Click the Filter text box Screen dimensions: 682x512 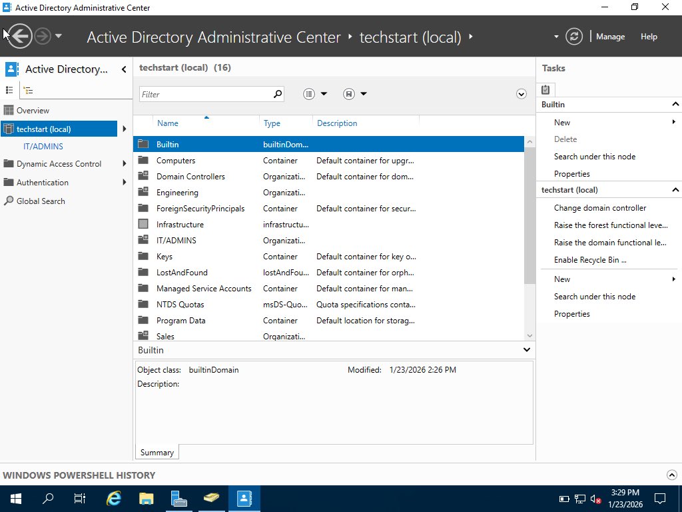click(x=206, y=94)
